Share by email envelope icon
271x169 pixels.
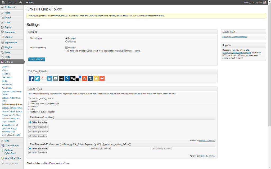tap(56, 78)
